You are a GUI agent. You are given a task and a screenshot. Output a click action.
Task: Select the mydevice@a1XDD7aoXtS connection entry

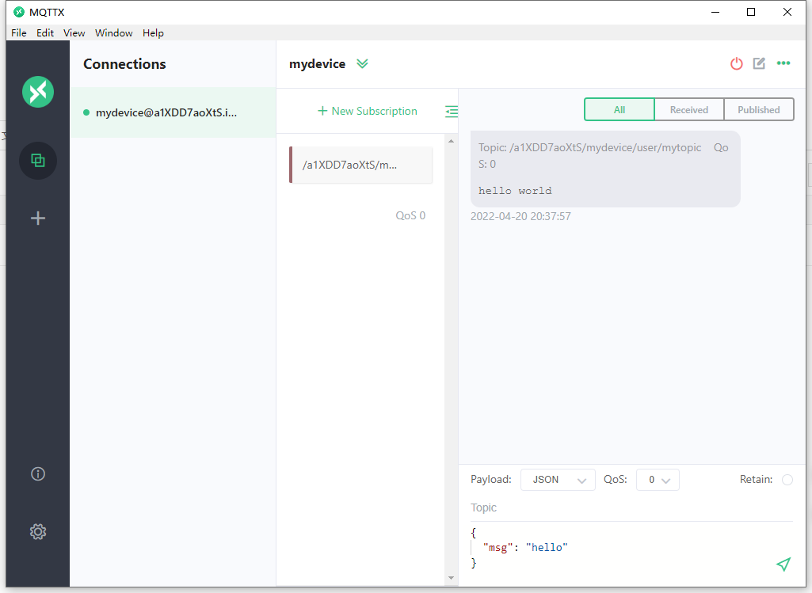173,112
